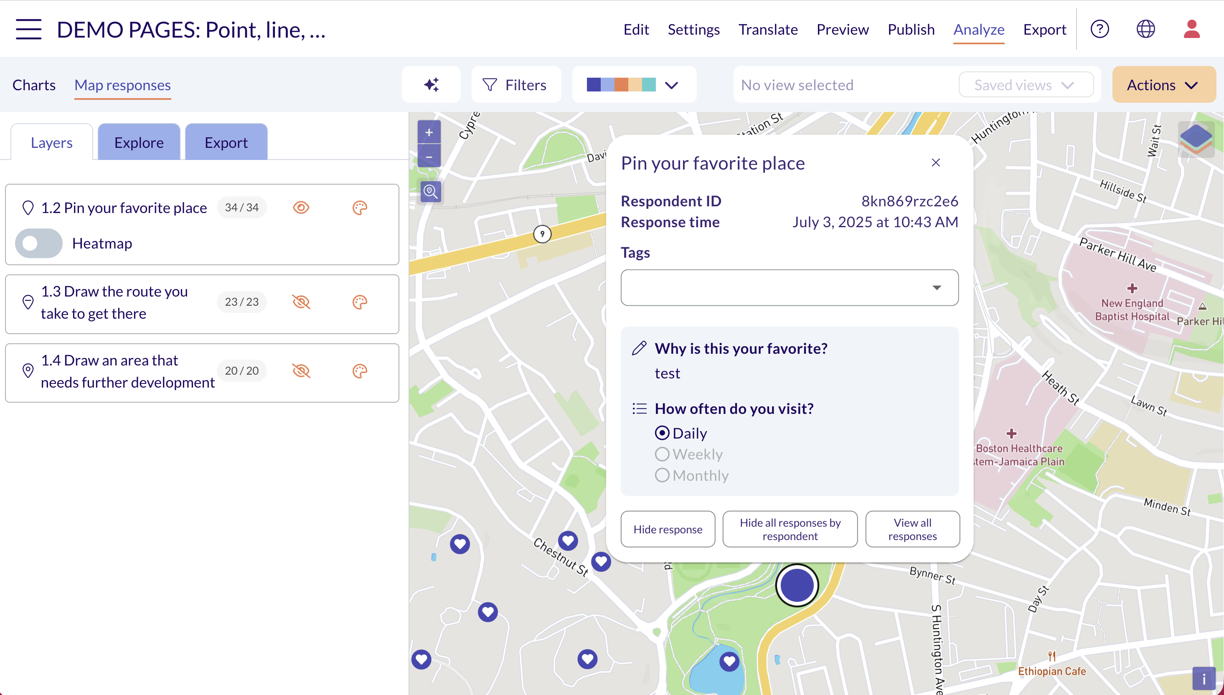The height and width of the screenshot is (695, 1224).
Task: Open the AI sparkle assistant tool
Action: point(431,84)
